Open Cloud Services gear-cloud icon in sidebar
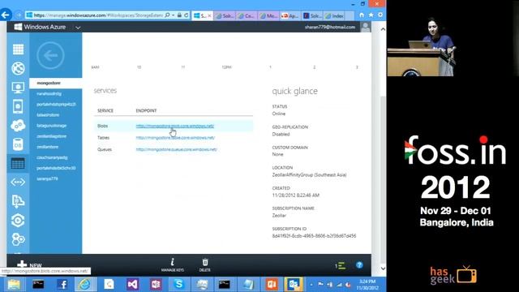This screenshot has width=519, height=292. (x=18, y=126)
